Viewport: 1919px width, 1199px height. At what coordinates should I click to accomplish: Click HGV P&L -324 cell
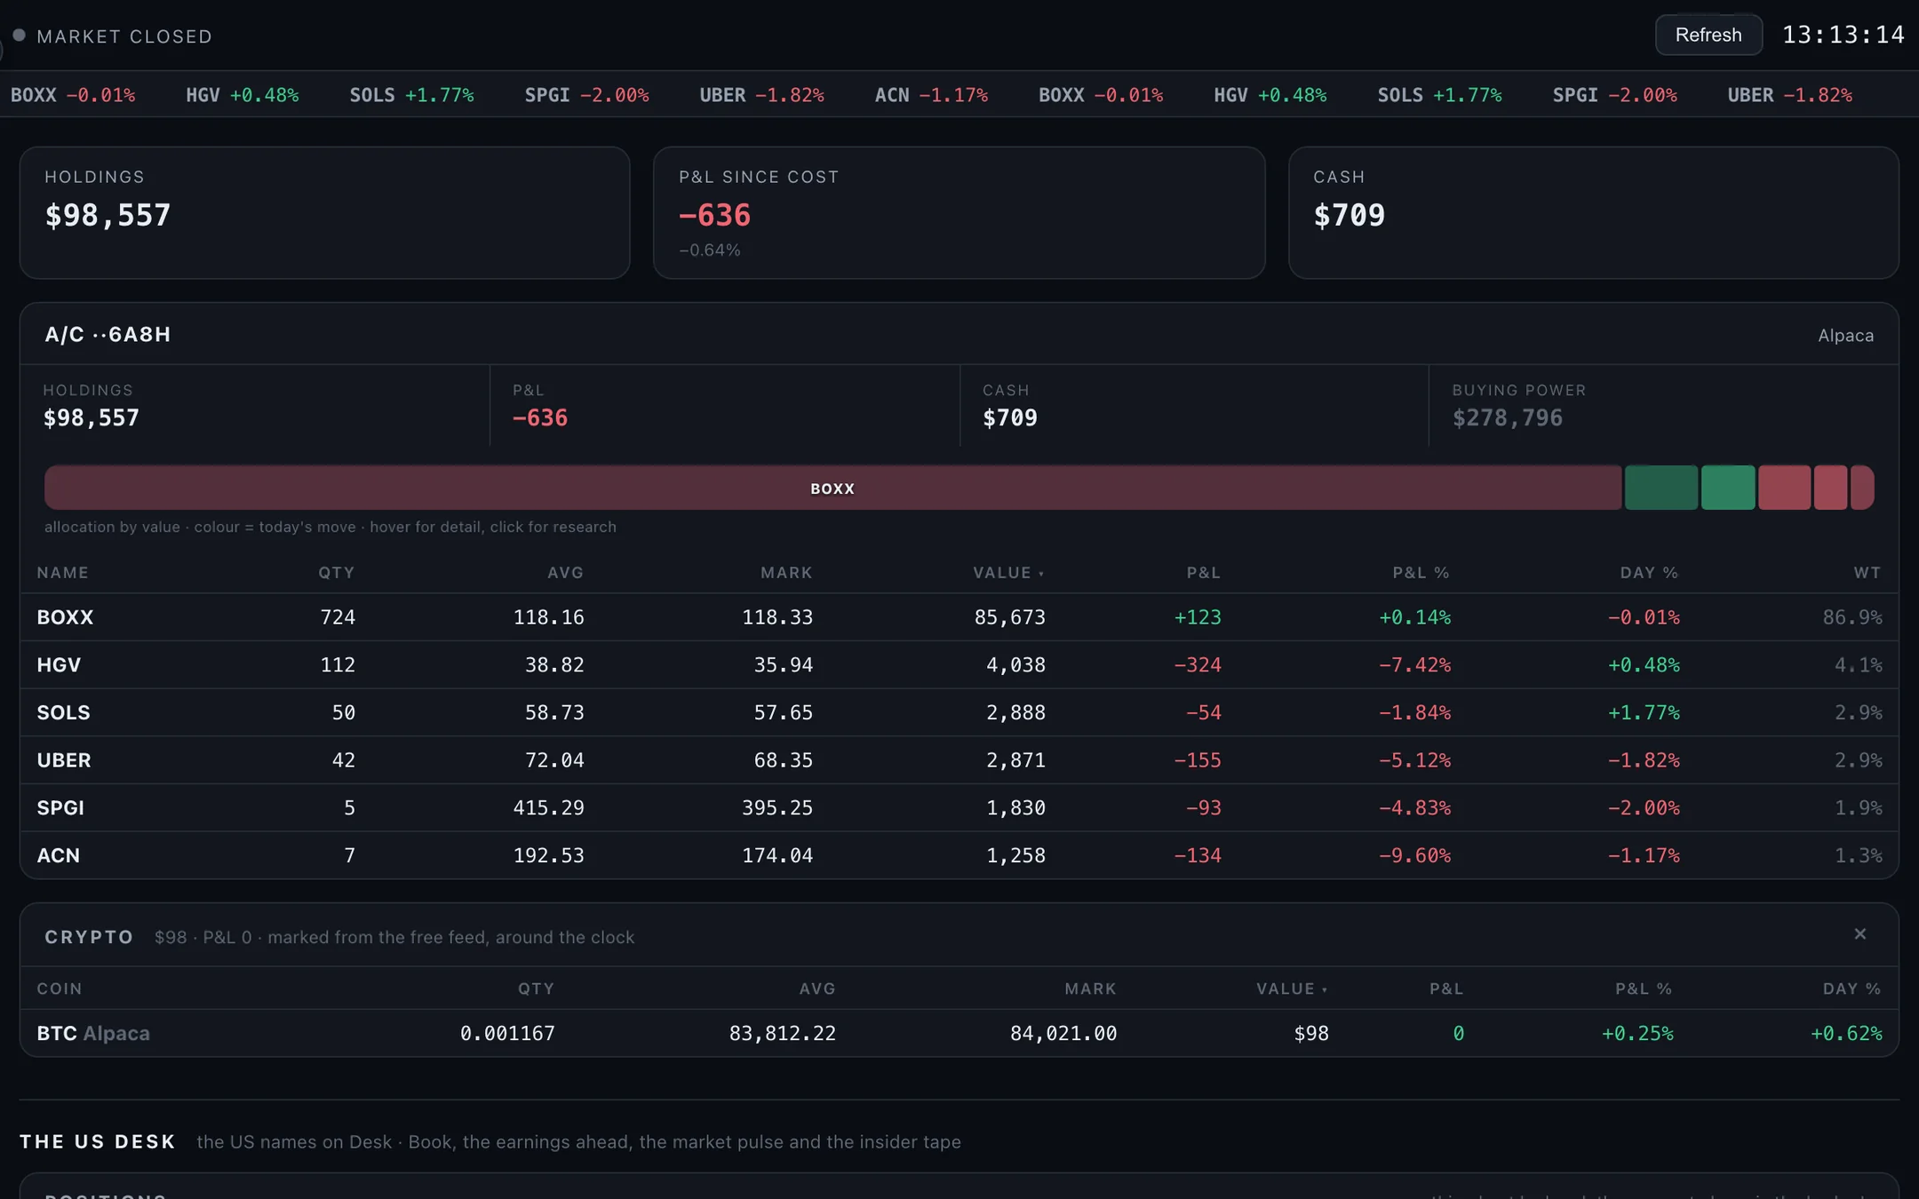[1197, 665]
